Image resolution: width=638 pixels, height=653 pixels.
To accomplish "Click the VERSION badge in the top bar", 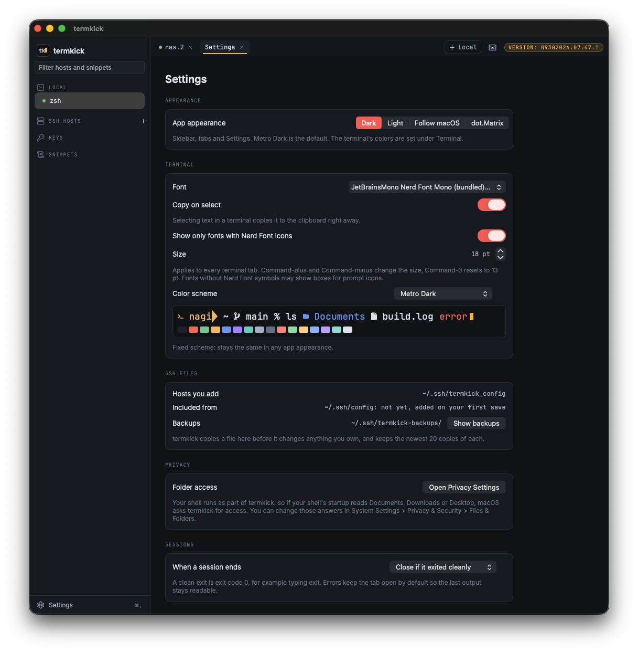I will click(554, 47).
